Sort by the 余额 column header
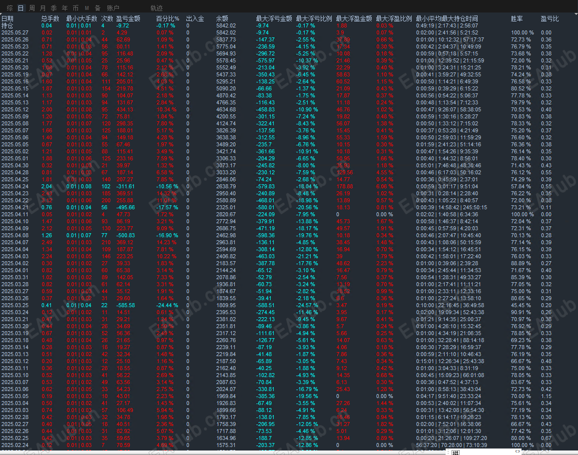 222,18
